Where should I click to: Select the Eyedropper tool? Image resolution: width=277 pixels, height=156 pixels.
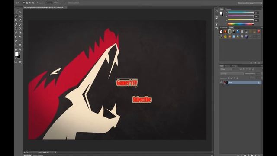click(x=20, y=20)
